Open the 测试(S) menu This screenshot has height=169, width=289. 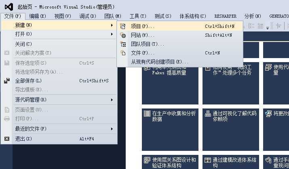pyautogui.click(x=163, y=16)
